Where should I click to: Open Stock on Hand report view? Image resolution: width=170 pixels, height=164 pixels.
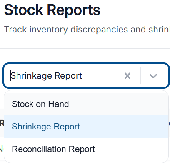point(86,104)
